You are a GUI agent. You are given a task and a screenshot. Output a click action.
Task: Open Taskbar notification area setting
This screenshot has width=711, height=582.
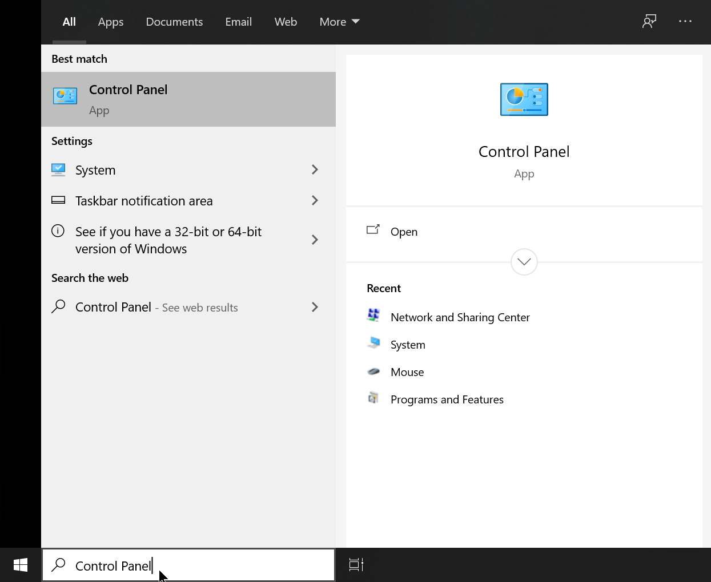[x=188, y=201]
